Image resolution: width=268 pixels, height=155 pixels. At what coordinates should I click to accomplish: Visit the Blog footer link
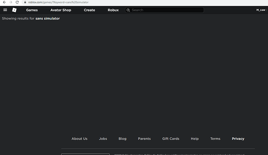[x=122, y=139]
